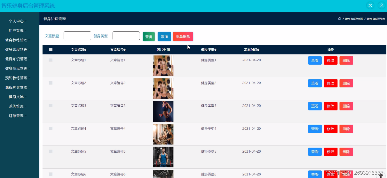387x178 pixels.
Task: Tick the checkbox for 文章标题3 row
Action: click(51, 106)
